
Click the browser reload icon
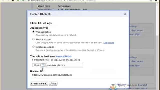click(x=13, y=0)
